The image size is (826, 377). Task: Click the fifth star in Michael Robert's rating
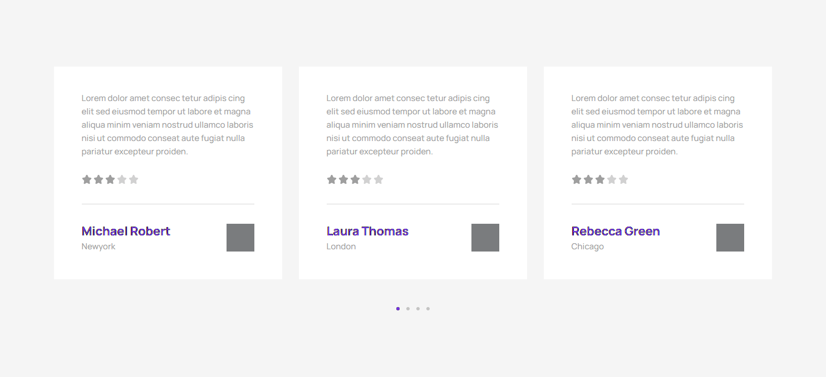point(134,179)
